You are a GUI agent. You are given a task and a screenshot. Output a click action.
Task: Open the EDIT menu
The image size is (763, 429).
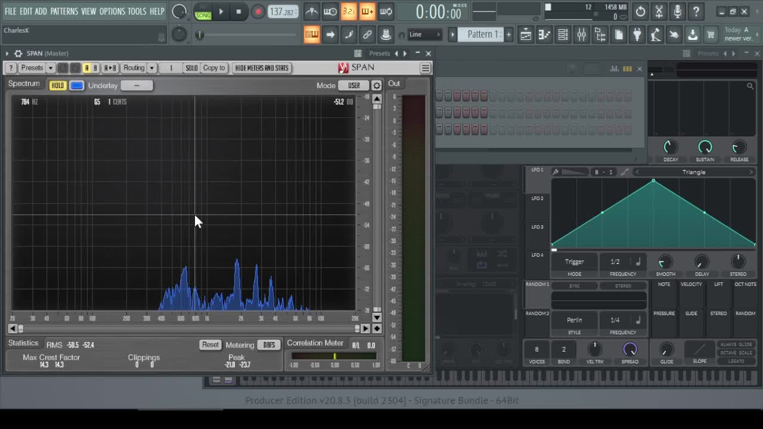pyautogui.click(x=26, y=11)
